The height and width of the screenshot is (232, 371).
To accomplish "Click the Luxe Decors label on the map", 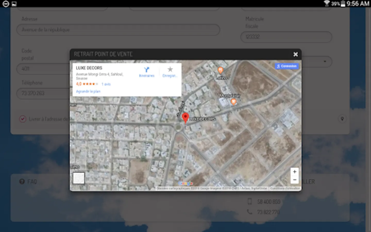I will pos(203,119).
